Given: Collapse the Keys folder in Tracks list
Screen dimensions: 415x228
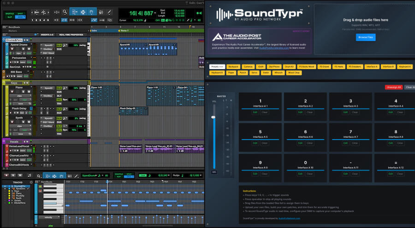Looking at the screenshot, I should [x=12, y=191].
